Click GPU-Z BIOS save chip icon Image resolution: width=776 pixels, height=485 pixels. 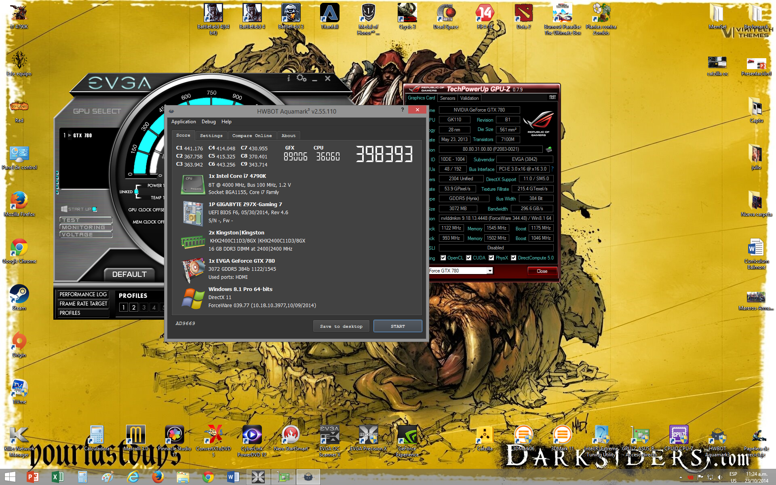[549, 149]
